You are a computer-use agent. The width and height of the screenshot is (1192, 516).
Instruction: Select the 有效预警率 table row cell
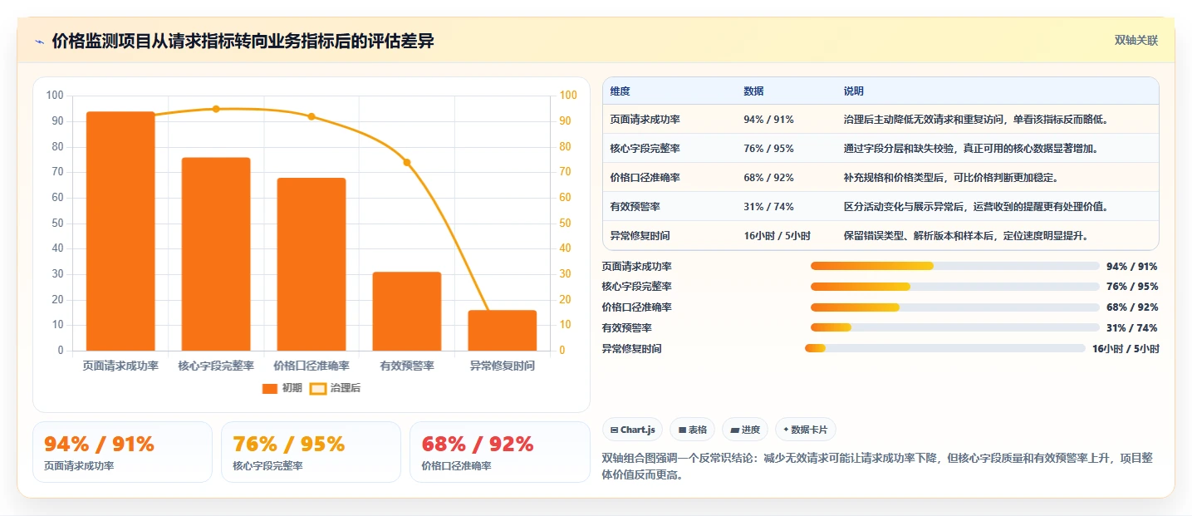pyautogui.click(x=635, y=206)
